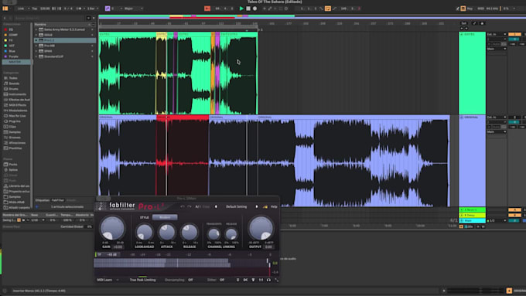Open the Clips category
Screen dimensions: 526x296
pyautogui.click(x=12, y=127)
